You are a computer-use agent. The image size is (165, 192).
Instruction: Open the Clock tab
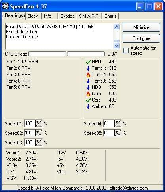(33, 16)
